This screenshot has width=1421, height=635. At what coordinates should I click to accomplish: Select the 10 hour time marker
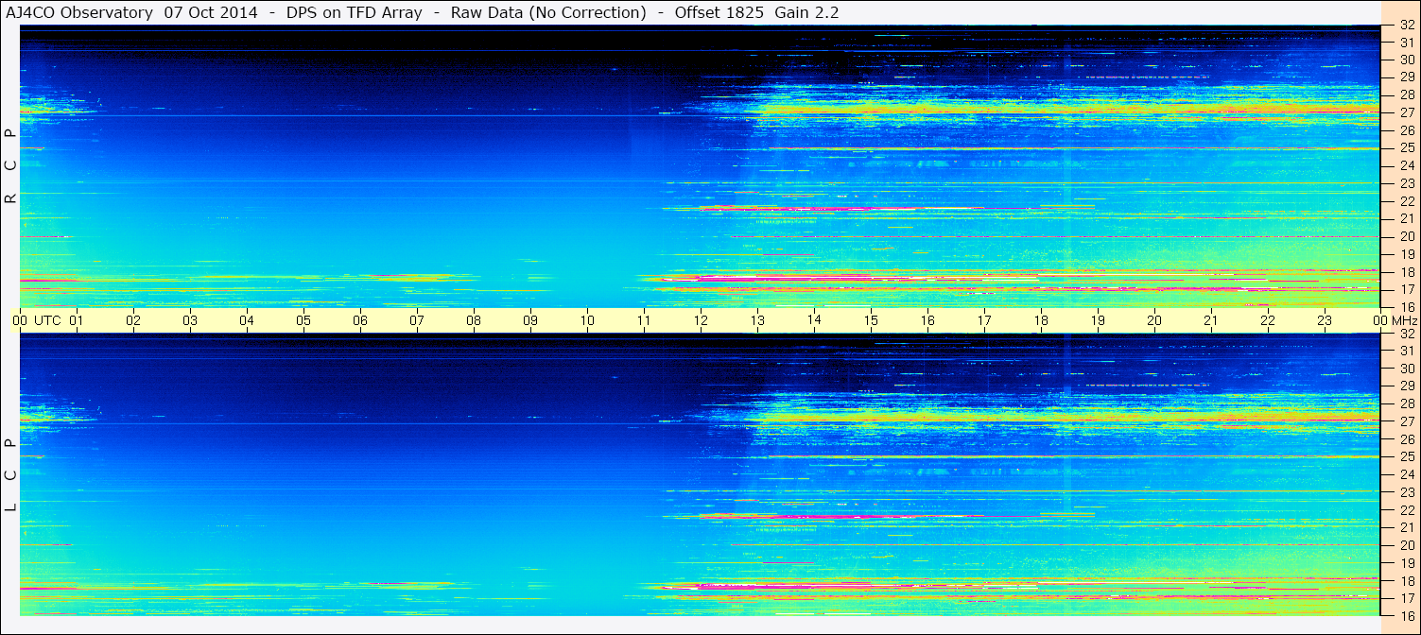coord(587,320)
